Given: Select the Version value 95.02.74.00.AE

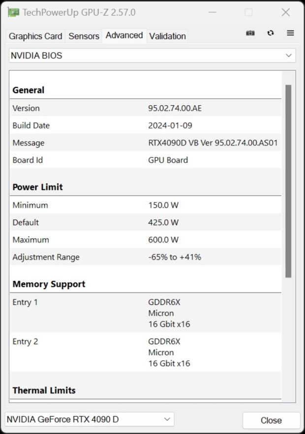Looking at the screenshot, I should [x=177, y=108].
